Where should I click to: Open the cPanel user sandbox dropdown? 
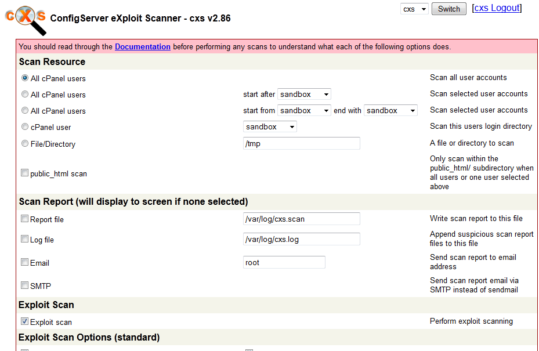pos(270,126)
